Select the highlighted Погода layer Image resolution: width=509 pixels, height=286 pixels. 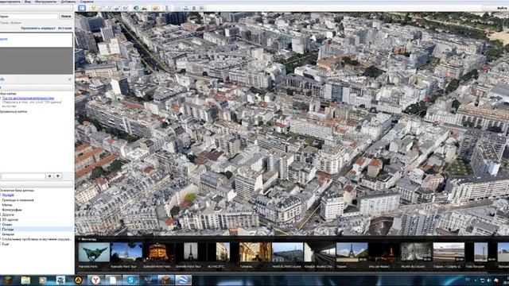(x=8, y=230)
